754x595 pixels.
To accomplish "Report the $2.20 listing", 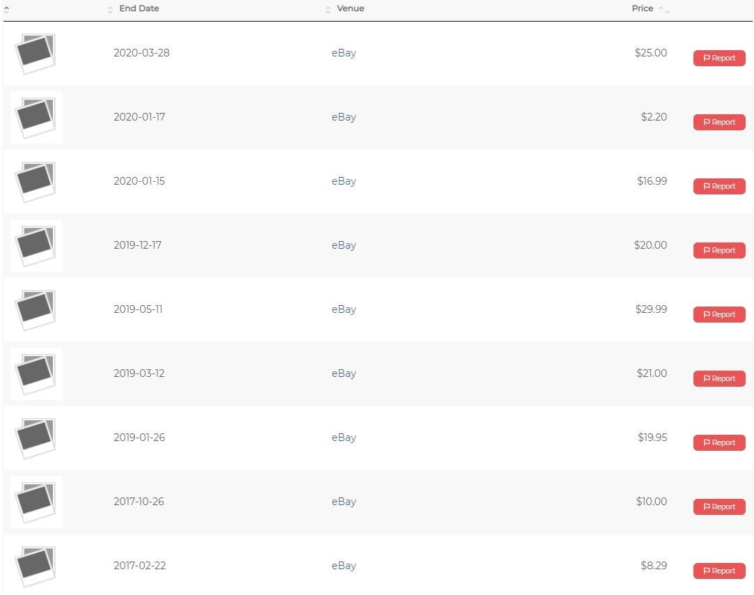I will [x=719, y=123].
